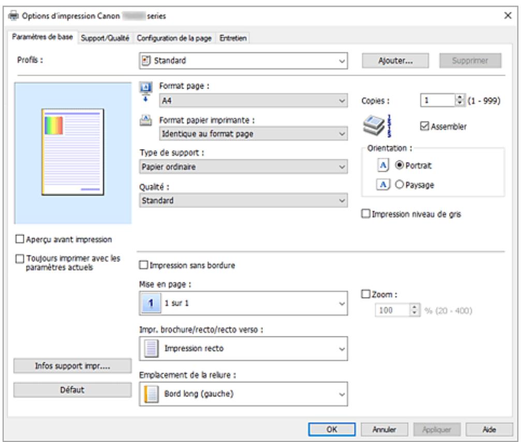
Task: Click the printer paper format icon
Action: point(145,119)
